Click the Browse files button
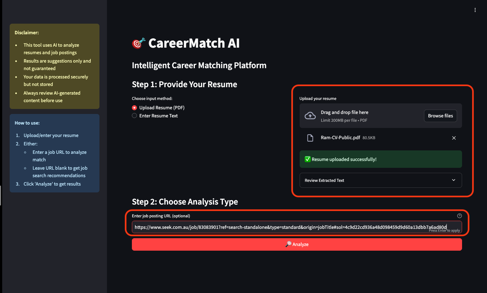487x293 pixels. [440, 116]
